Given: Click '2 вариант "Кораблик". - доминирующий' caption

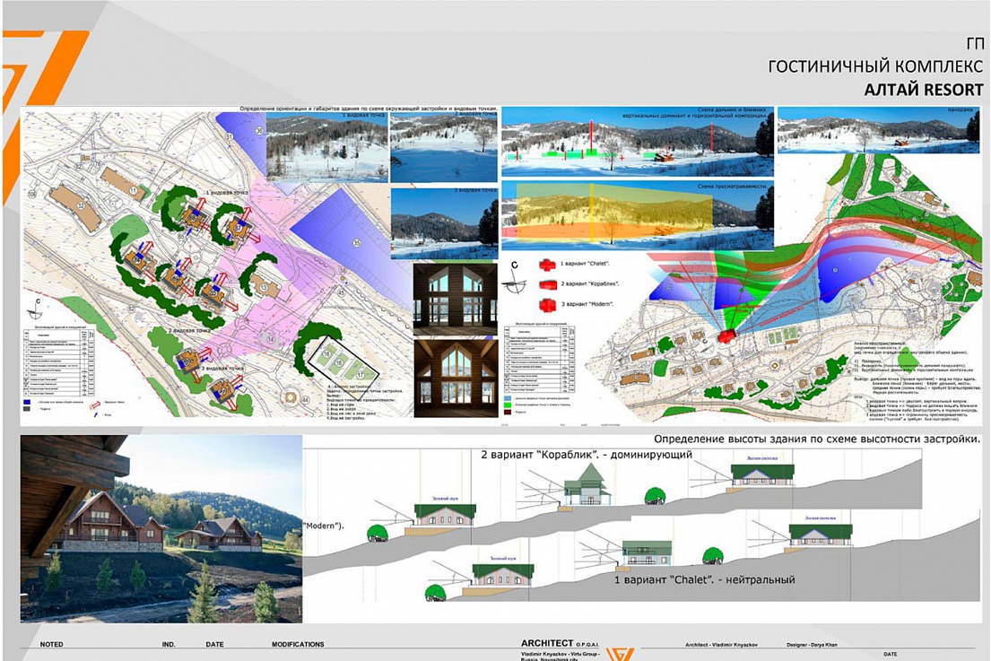Looking at the screenshot, I should pos(587,455).
